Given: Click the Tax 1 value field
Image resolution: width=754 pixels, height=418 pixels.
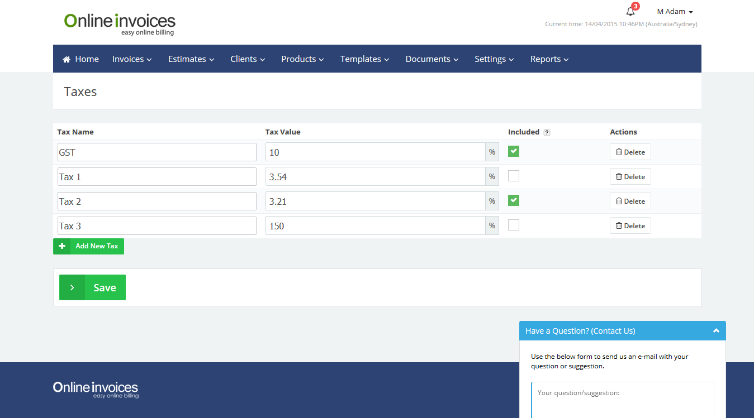Looking at the screenshot, I should point(375,177).
